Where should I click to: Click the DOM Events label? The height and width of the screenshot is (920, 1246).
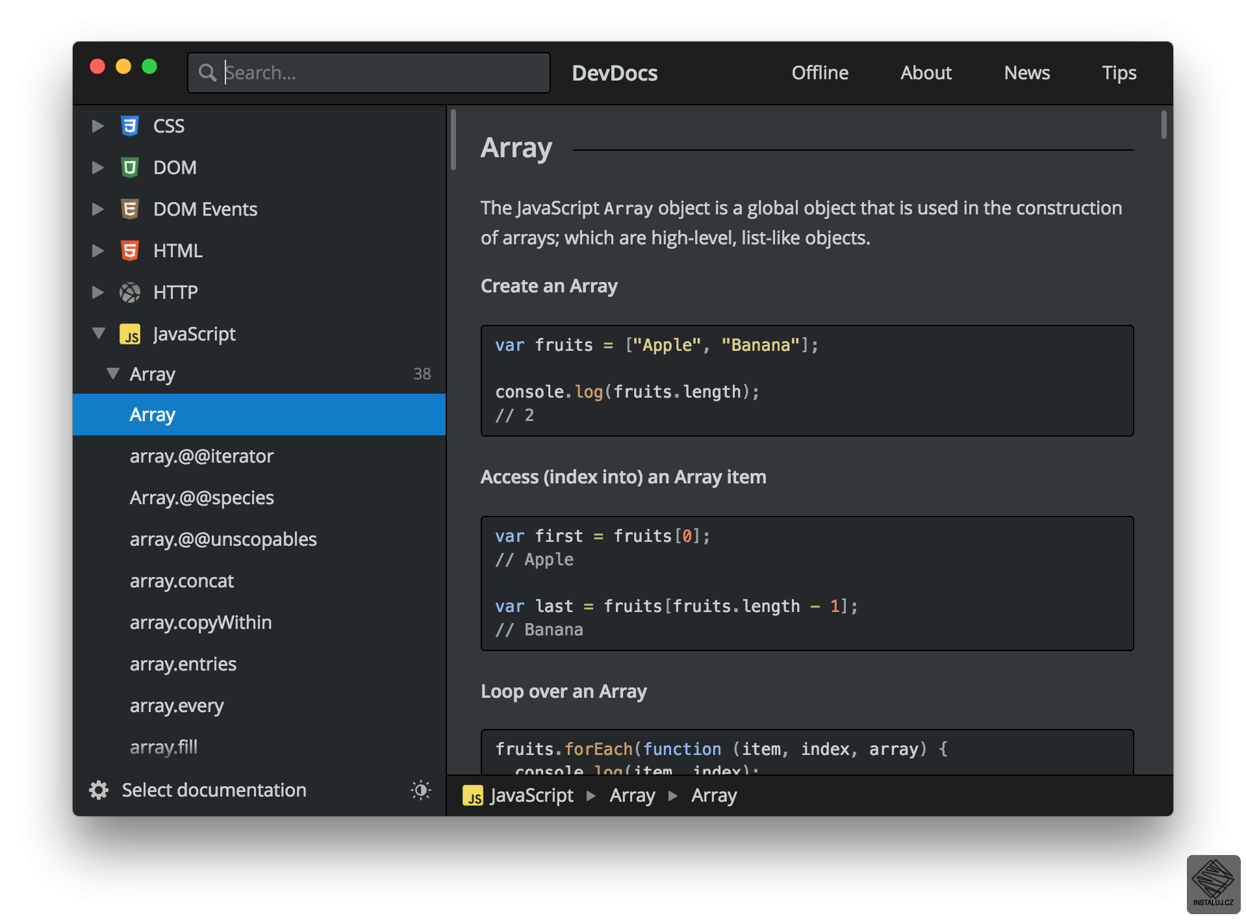click(205, 209)
